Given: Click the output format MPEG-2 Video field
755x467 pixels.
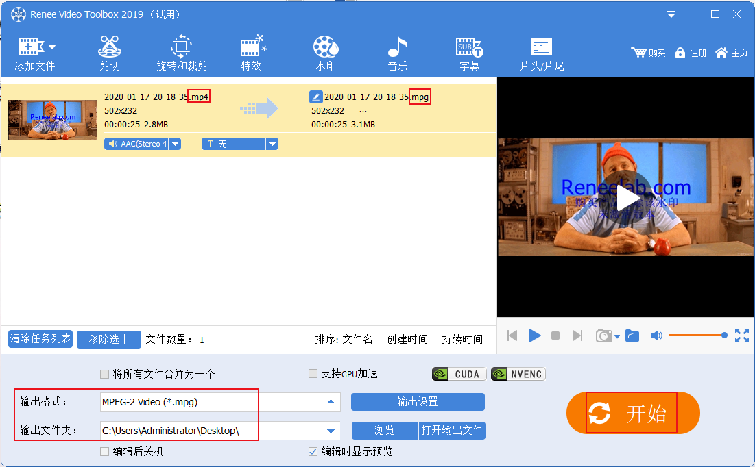Looking at the screenshot, I should click(x=210, y=402).
